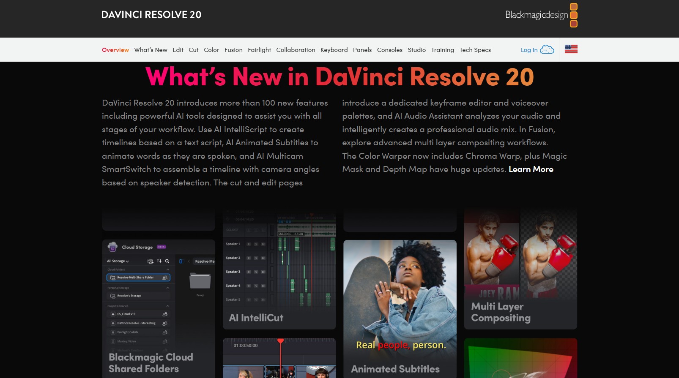The width and height of the screenshot is (679, 378).
Task: Click the sort order icon in Cloud Storage
Action: pos(159,261)
